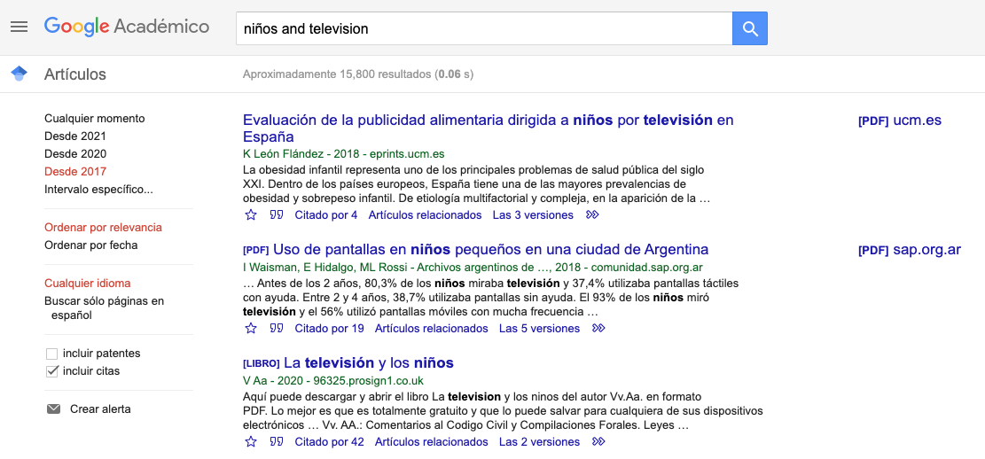Expand more options for La televisión result
985x459 pixels.
point(599,442)
